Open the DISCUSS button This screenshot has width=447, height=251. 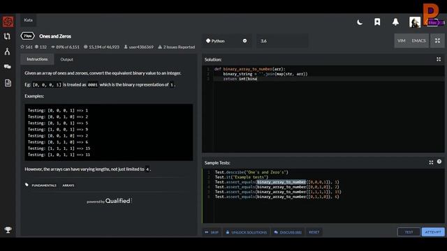pos(288,232)
